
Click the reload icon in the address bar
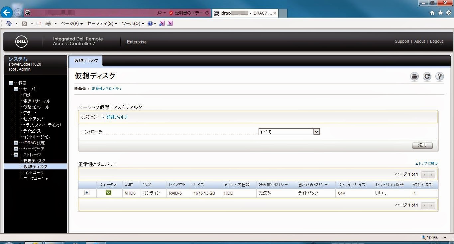[x=207, y=13]
